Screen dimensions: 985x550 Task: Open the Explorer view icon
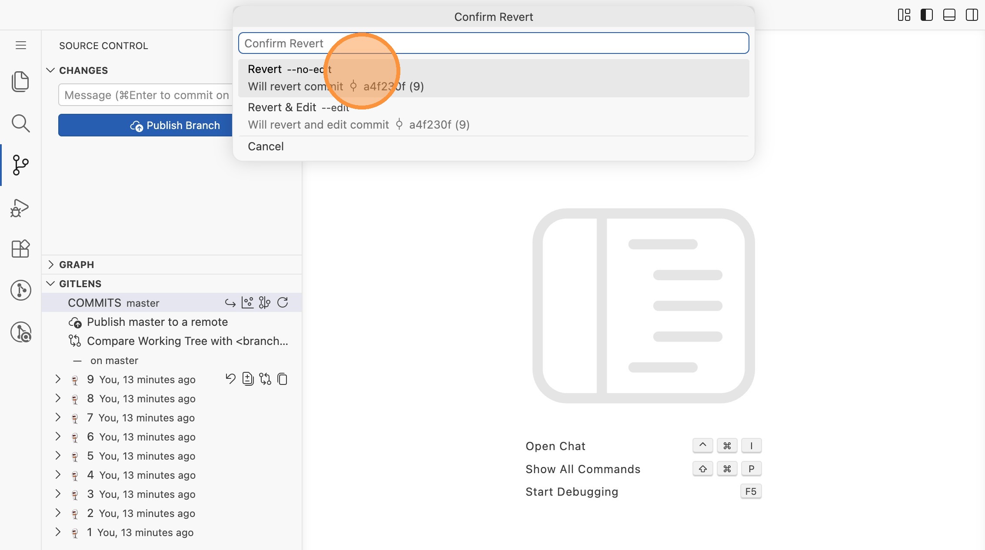(20, 81)
